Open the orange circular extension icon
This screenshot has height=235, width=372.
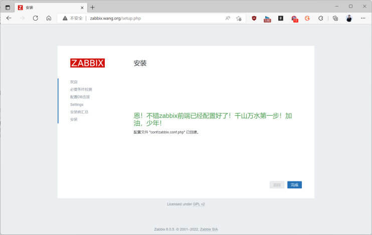307,18
